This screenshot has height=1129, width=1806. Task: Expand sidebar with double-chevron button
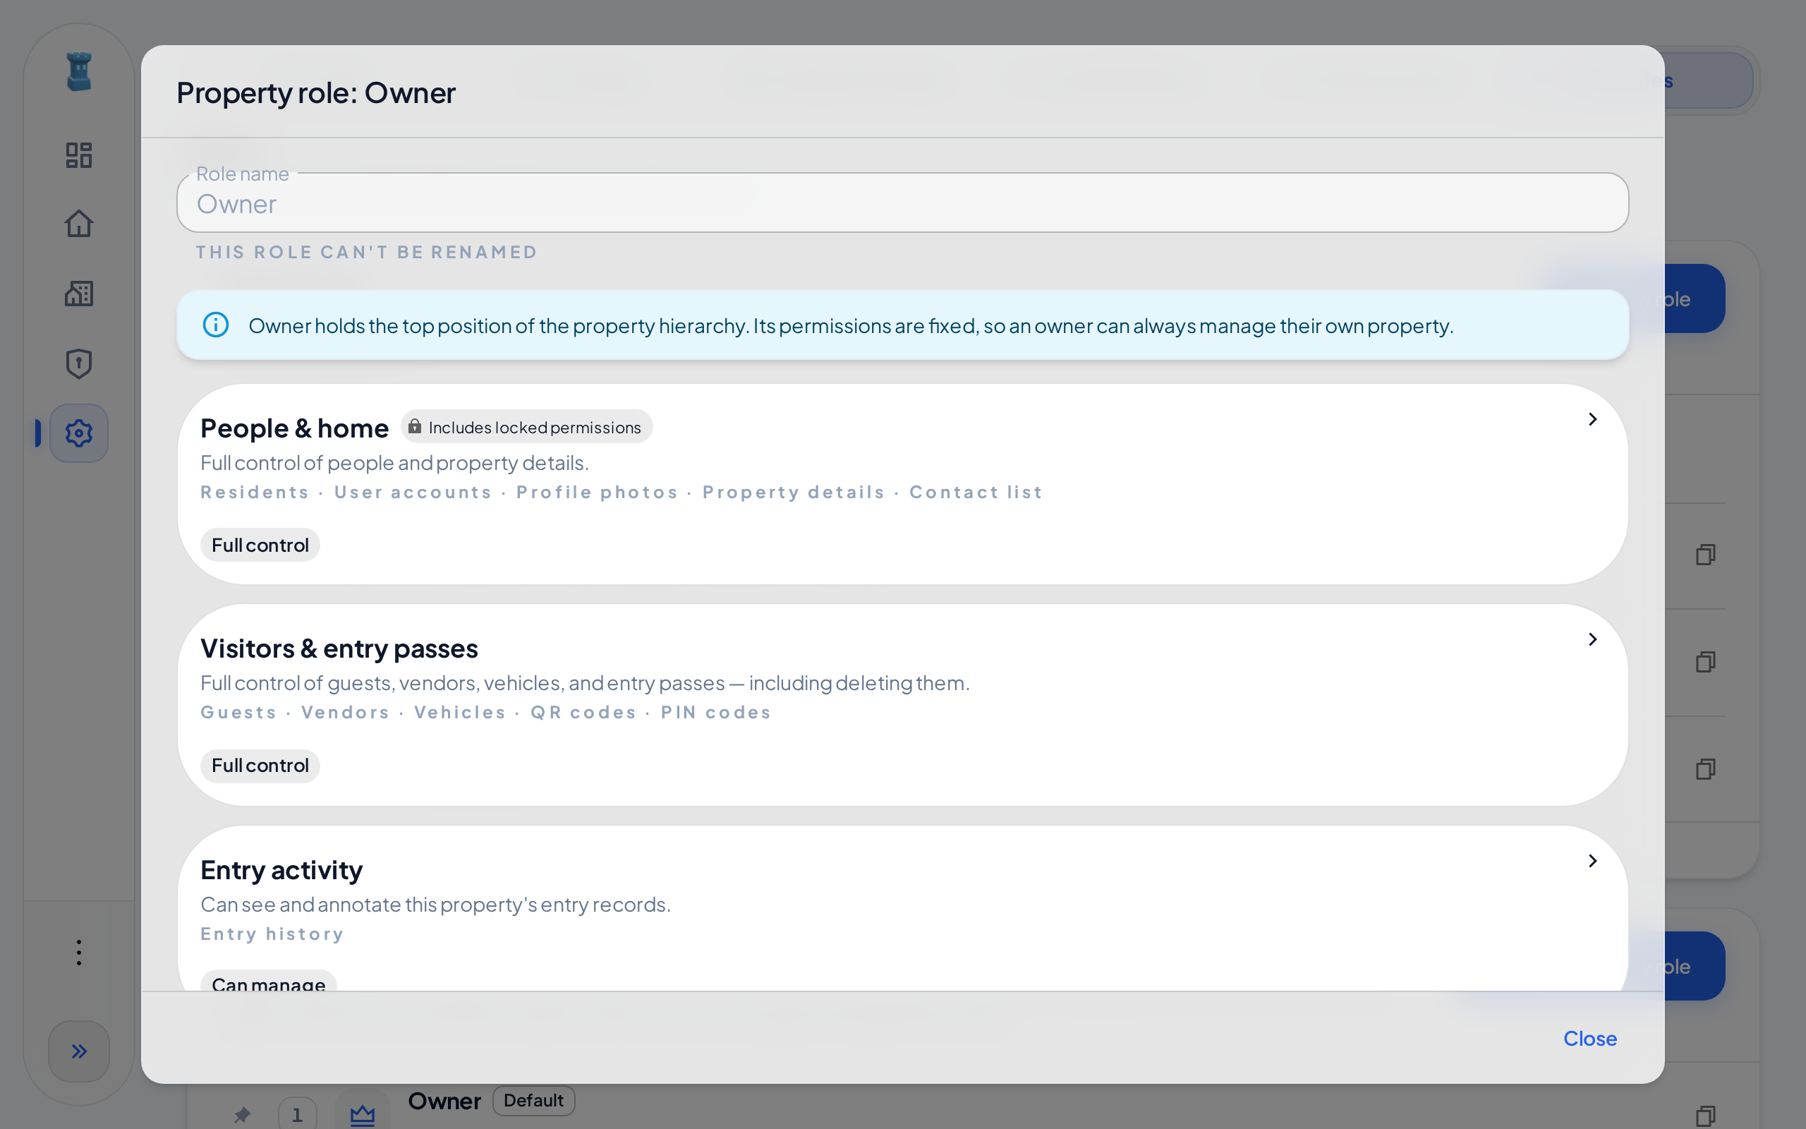[78, 1051]
